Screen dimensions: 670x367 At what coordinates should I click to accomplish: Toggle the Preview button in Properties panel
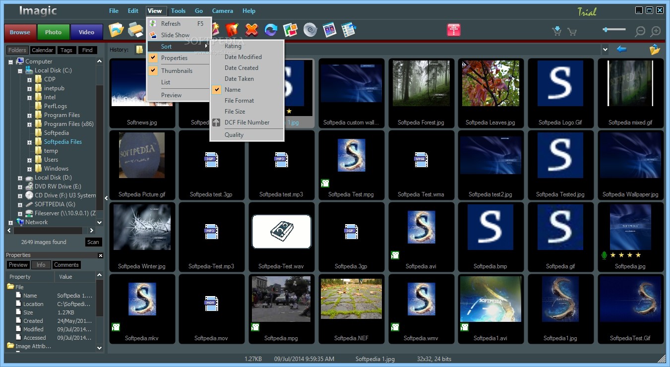tap(18, 265)
